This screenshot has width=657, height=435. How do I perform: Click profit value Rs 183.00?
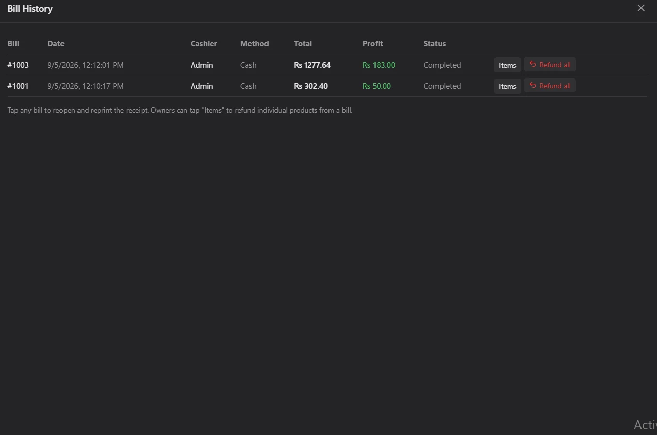pyautogui.click(x=379, y=65)
